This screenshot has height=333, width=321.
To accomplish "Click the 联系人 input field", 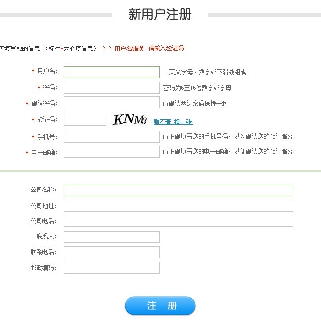I will coord(111,237).
